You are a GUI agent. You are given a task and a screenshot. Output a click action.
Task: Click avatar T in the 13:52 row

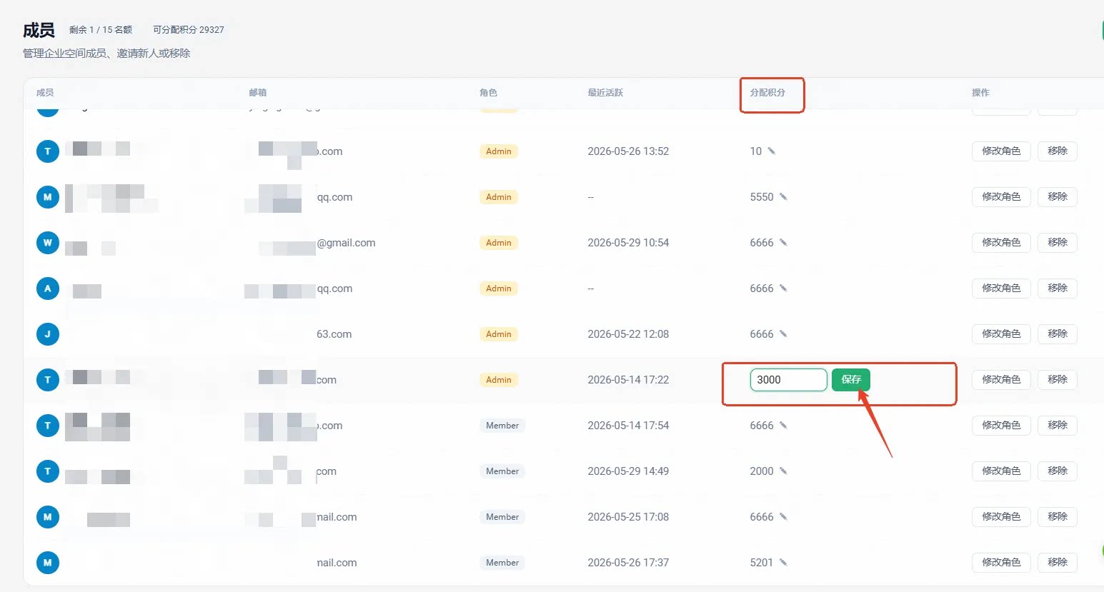click(x=48, y=151)
